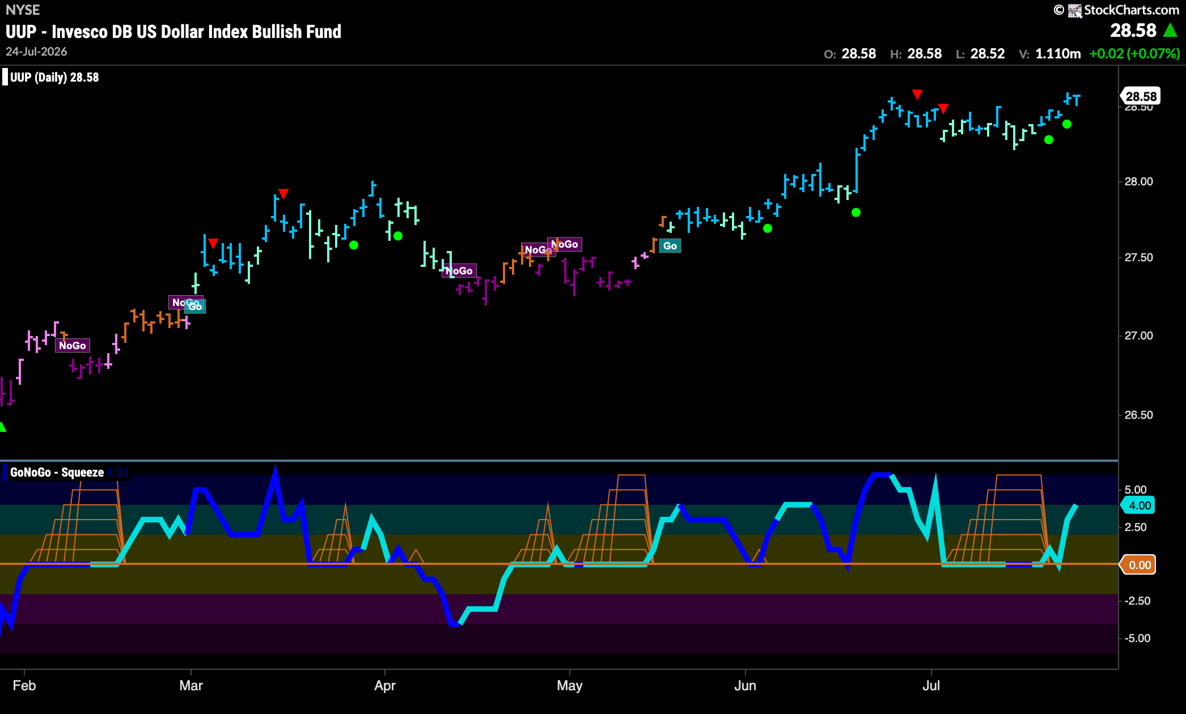
Task: Click the green dot just after April begins
Action: coord(398,236)
